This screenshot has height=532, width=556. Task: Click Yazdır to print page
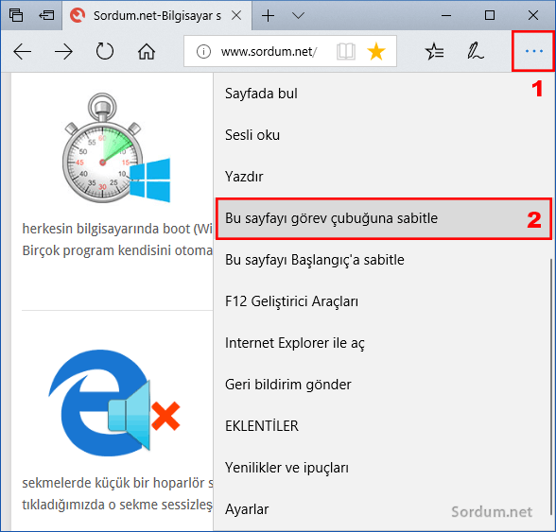(x=382, y=177)
